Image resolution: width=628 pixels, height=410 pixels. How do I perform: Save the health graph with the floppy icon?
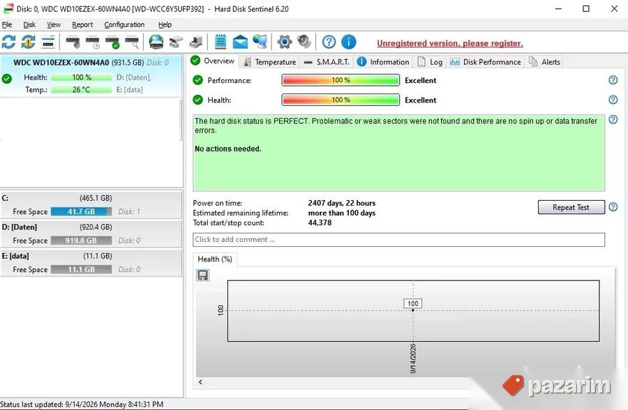coord(202,275)
